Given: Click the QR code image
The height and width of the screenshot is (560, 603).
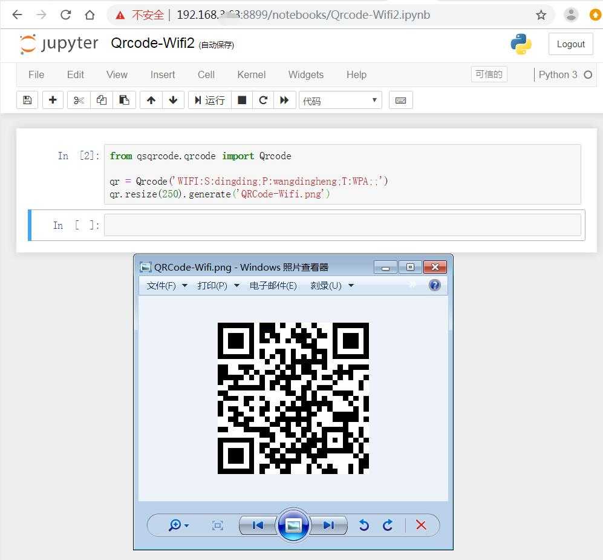Looking at the screenshot, I should (x=293, y=398).
